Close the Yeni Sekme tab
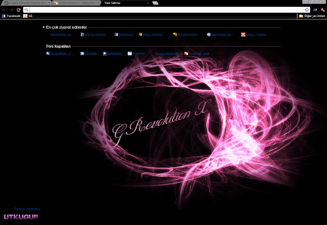The image size is (327, 225). [148, 3]
